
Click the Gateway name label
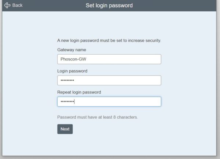(72, 50)
